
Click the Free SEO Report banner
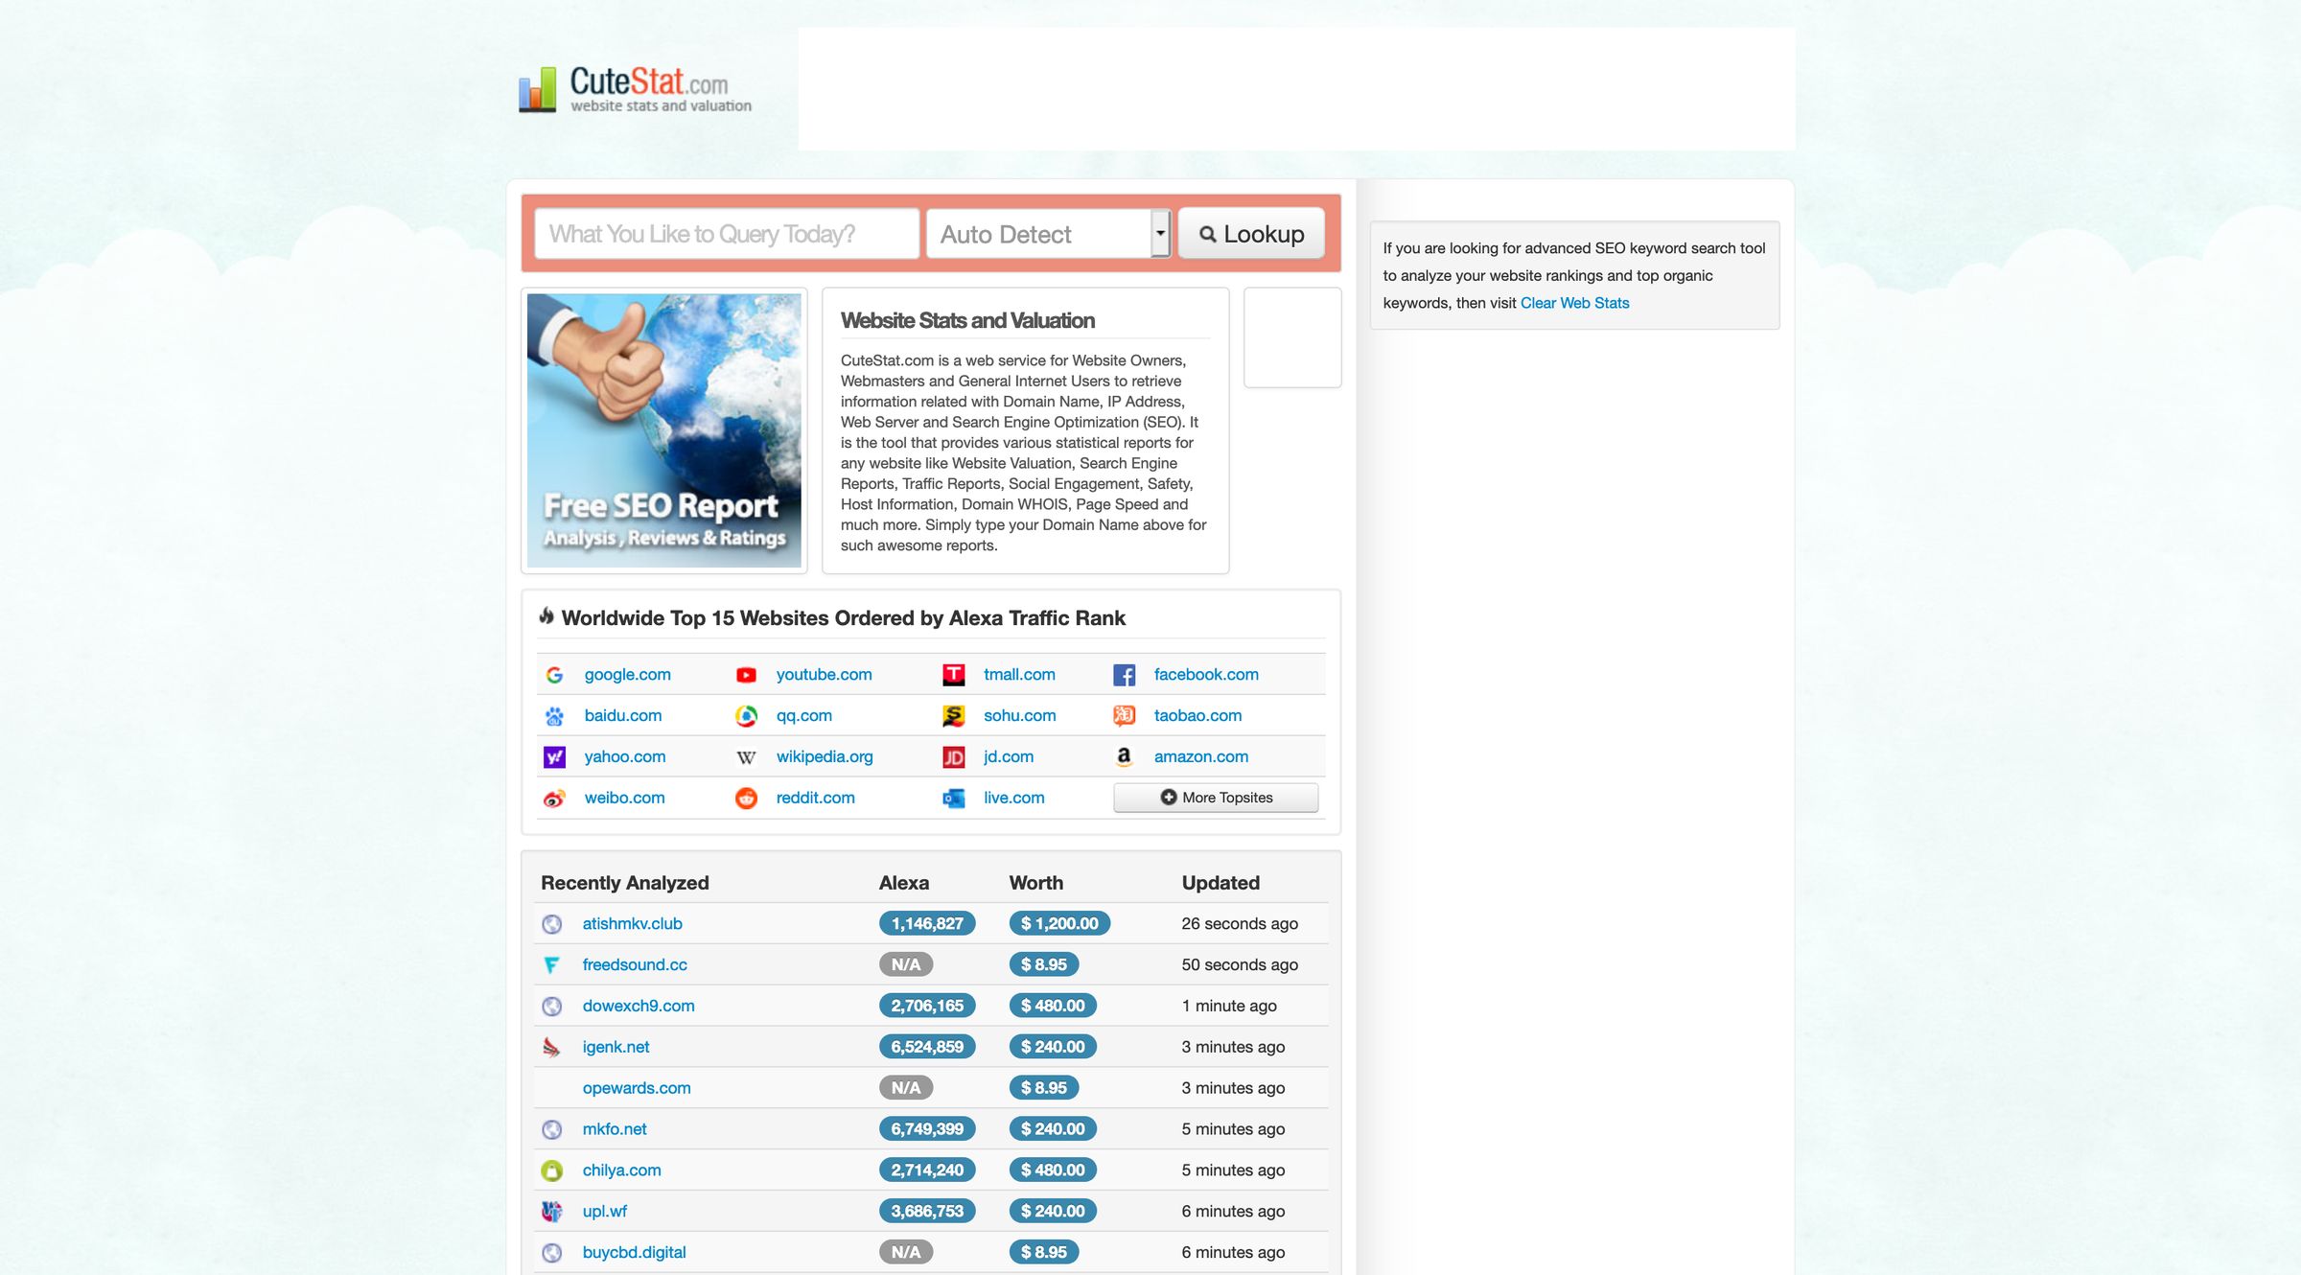[x=664, y=429]
